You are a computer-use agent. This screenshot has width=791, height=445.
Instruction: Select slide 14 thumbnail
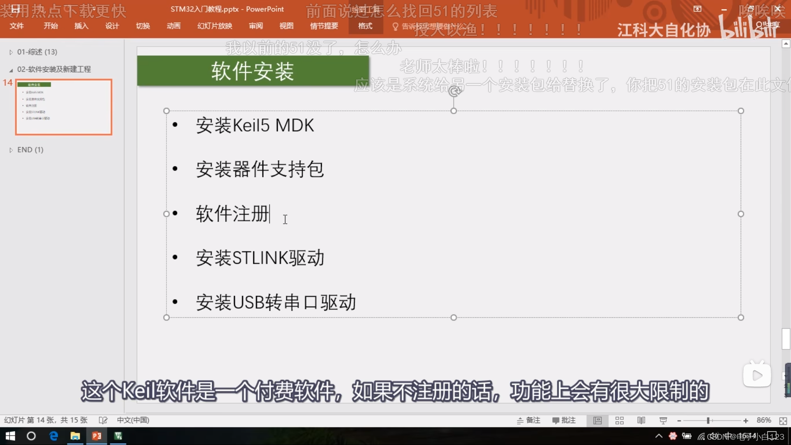click(64, 107)
